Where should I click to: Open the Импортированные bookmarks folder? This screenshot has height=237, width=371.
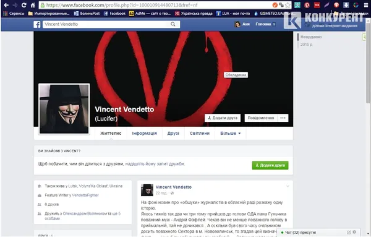[49, 14]
